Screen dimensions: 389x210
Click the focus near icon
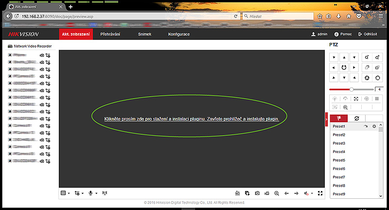coord(367,68)
